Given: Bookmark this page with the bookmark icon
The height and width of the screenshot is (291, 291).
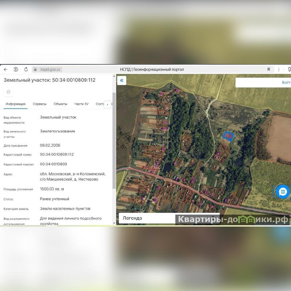Looking at the screenshot, I should point(269,69).
